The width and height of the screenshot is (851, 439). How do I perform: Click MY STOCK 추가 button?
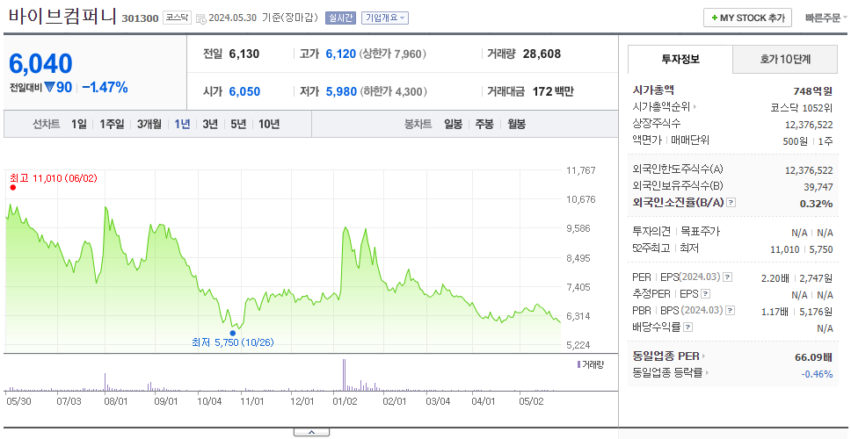tap(748, 18)
